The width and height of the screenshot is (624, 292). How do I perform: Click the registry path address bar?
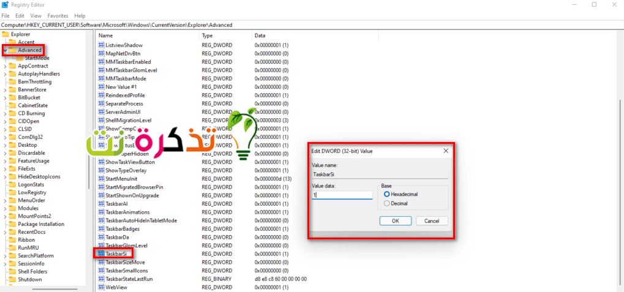coord(312,24)
